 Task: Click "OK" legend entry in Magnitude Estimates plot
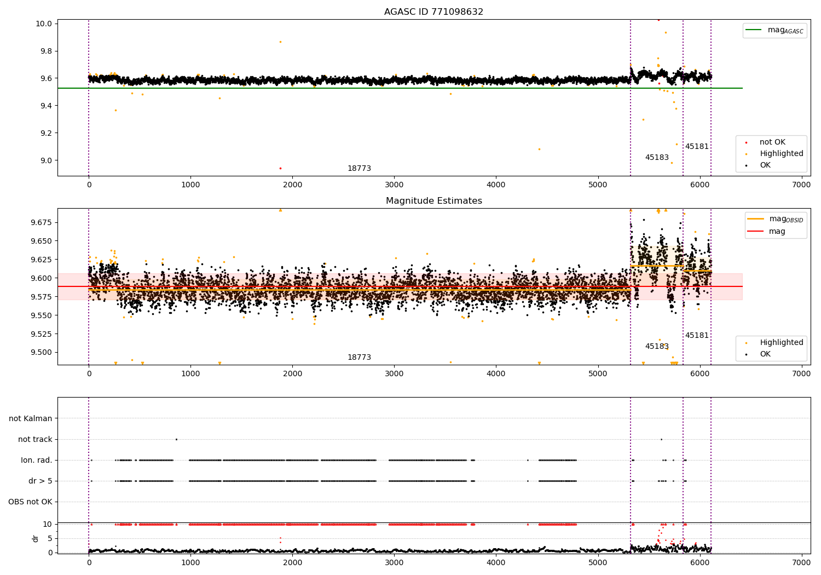click(x=765, y=354)
